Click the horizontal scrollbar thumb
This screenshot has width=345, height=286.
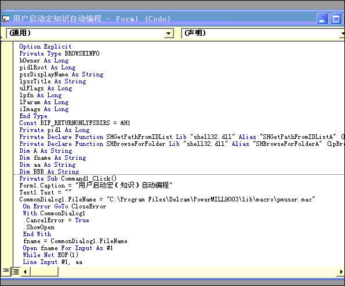44,272
